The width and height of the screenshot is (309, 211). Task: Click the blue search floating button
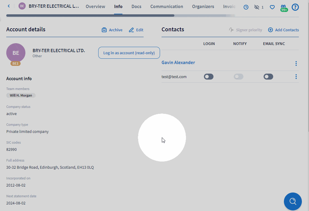point(293,201)
